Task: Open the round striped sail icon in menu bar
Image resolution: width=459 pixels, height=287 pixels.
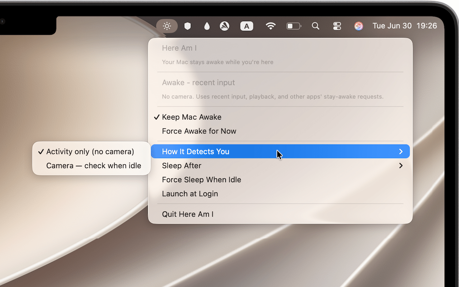Action: coord(225,26)
